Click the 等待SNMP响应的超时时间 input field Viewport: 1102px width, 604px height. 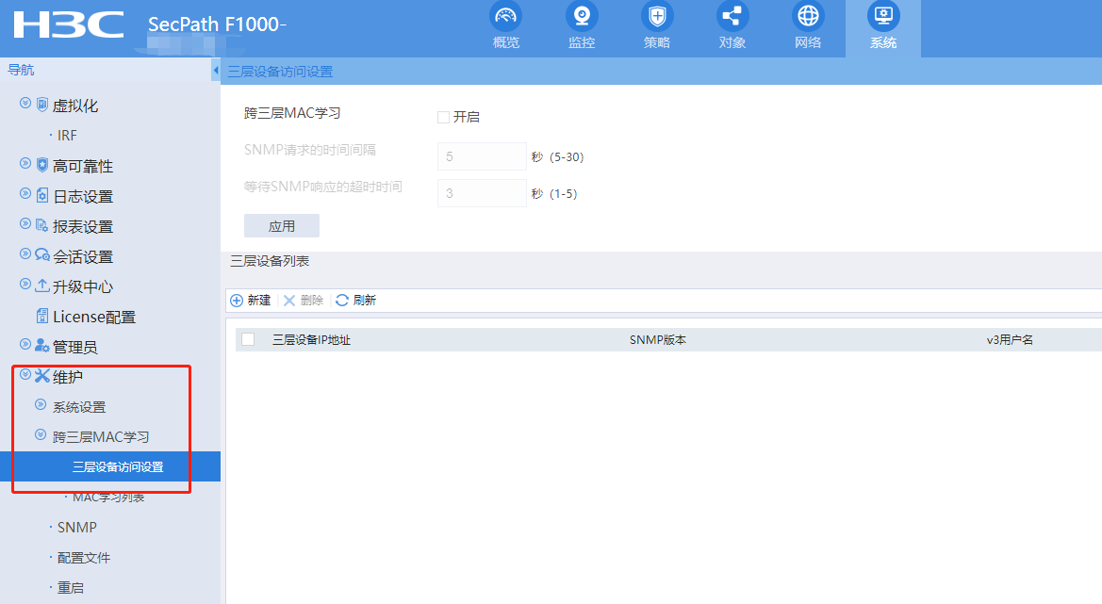point(482,193)
